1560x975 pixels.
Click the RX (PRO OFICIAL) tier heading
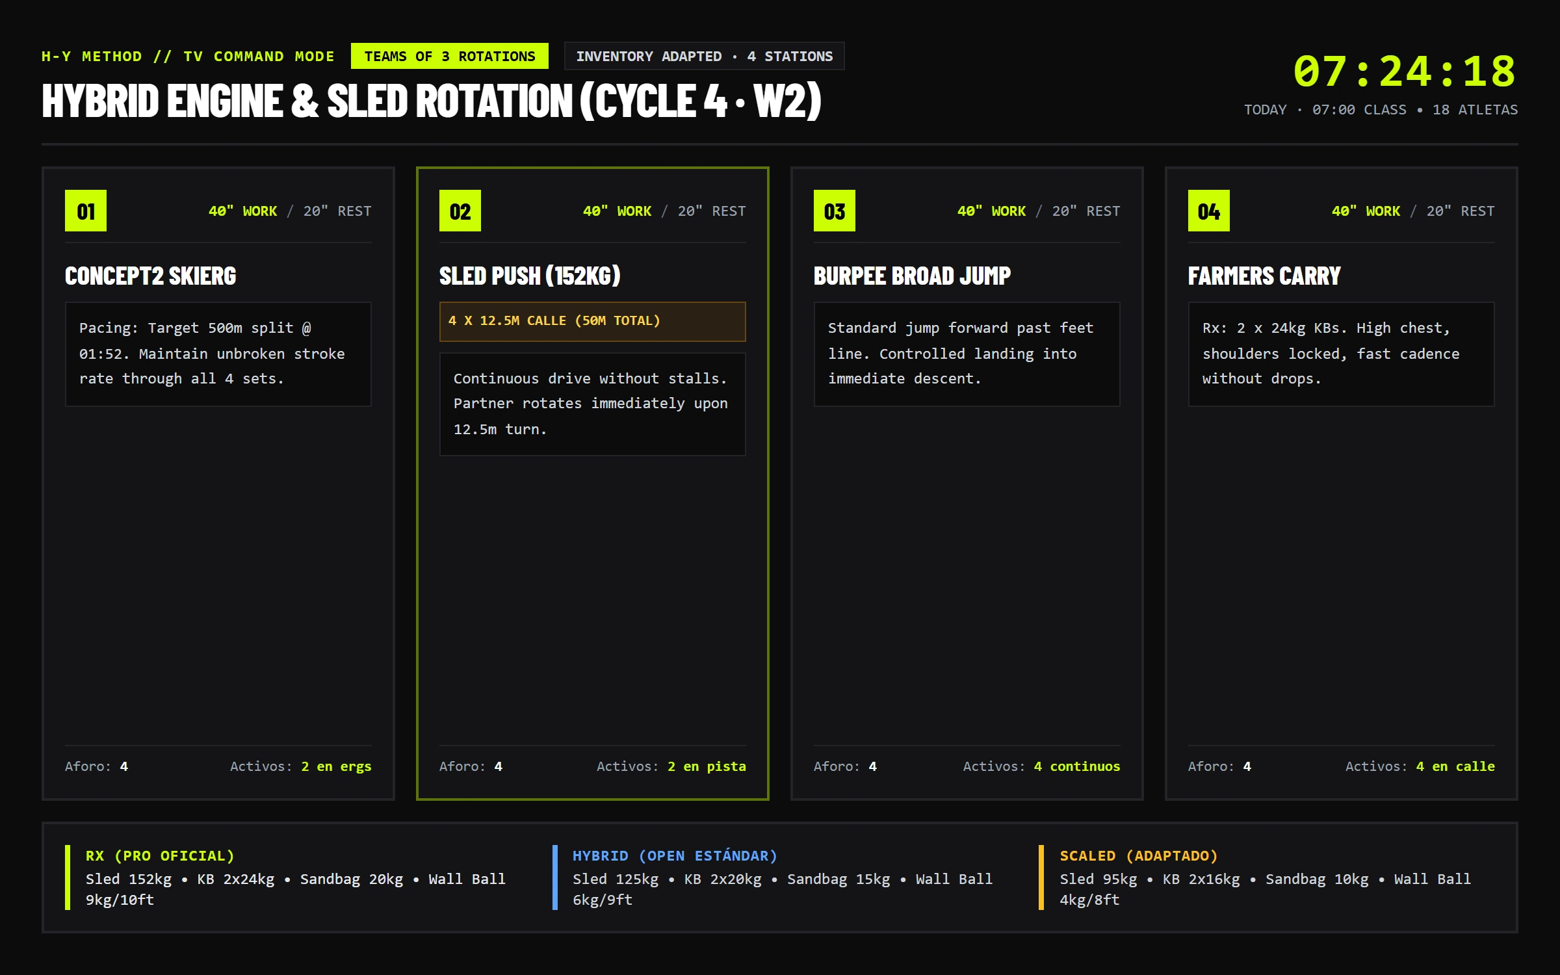coord(160,856)
